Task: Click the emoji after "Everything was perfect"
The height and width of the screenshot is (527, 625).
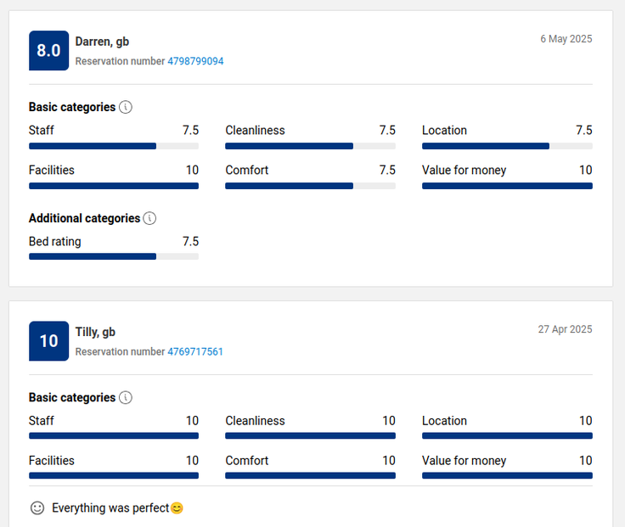Action: pyautogui.click(x=177, y=508)
